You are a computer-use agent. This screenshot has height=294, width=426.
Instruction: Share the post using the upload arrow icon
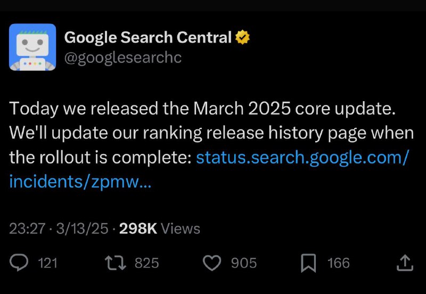pyautogui.click(x=405, y=263)
